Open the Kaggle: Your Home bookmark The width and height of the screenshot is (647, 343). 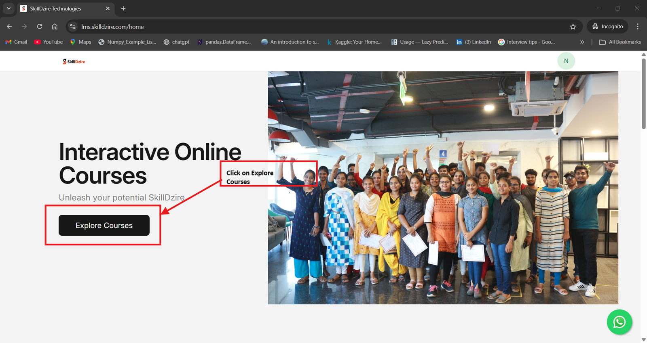354,42
